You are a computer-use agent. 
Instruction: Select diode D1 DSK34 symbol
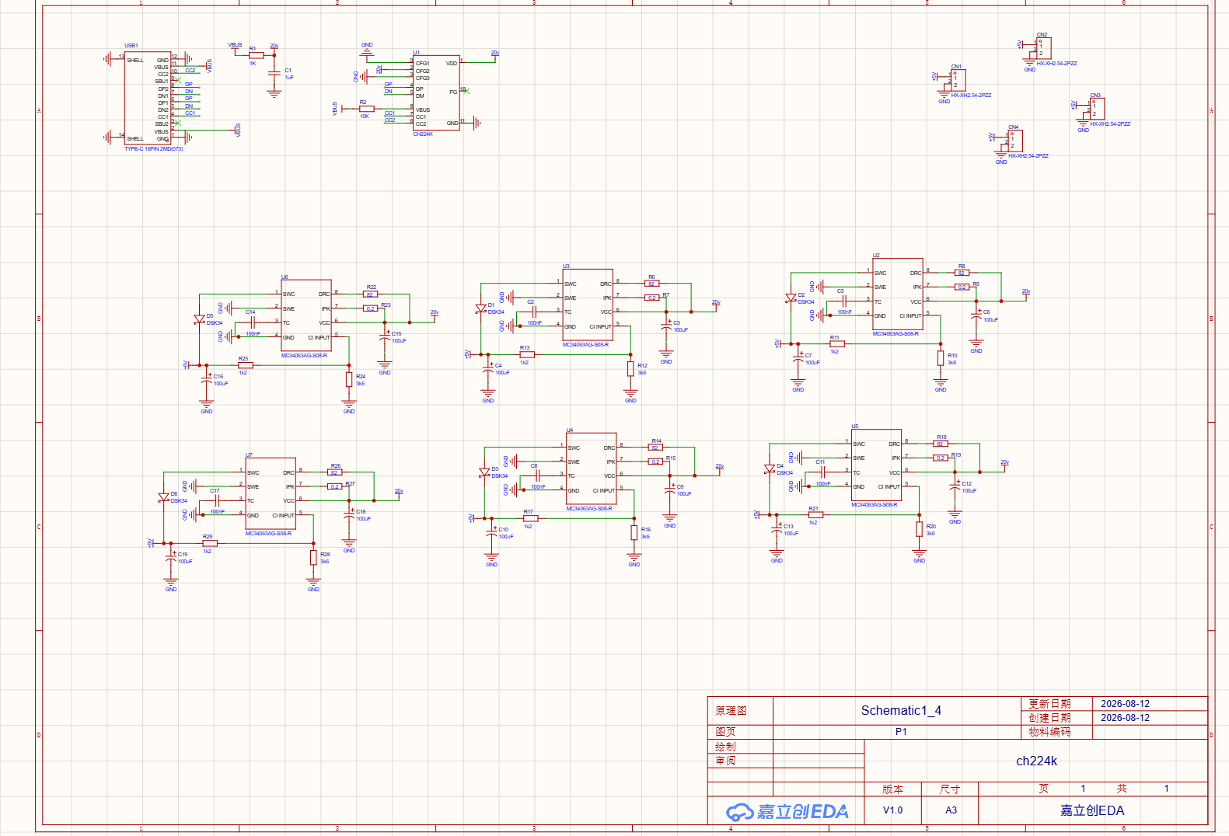[480, 308]
